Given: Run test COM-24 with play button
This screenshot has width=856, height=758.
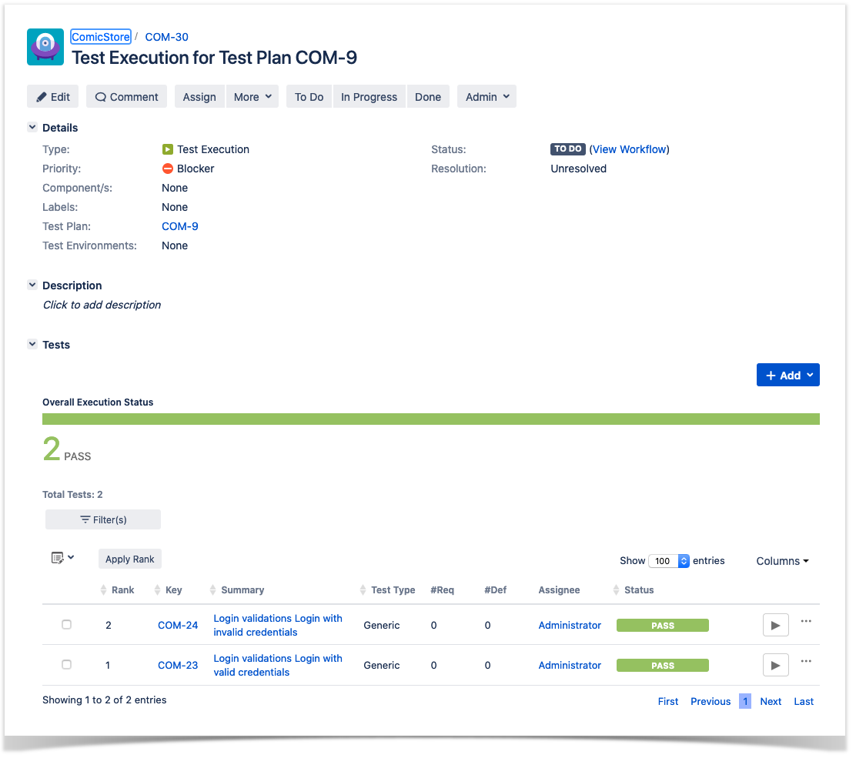Looking at the screenshot, I should (775, 626).
